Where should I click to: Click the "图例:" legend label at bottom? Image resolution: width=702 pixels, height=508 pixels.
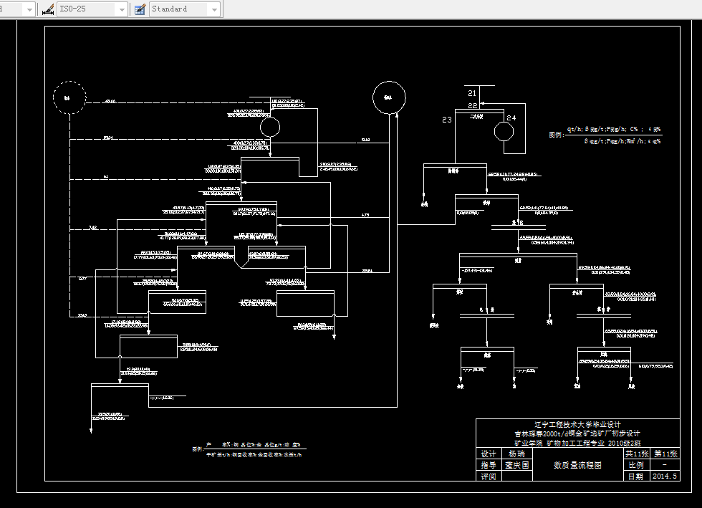click(198, 449)
